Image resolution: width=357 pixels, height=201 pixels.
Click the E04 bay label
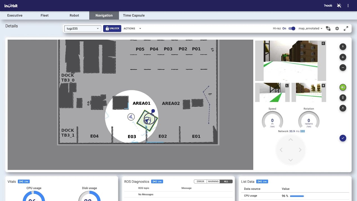94,136
